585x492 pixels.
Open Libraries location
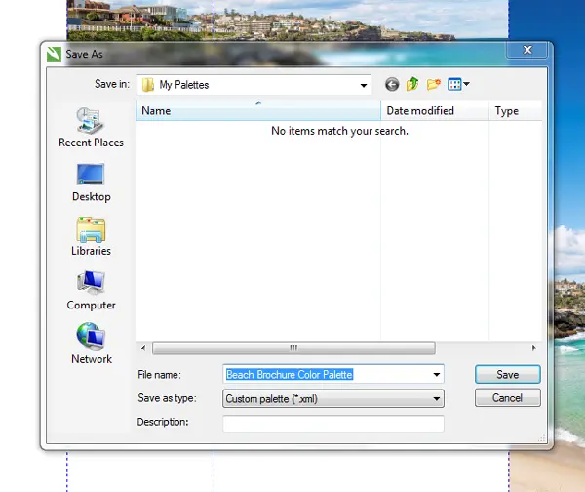tap(91, 236)
